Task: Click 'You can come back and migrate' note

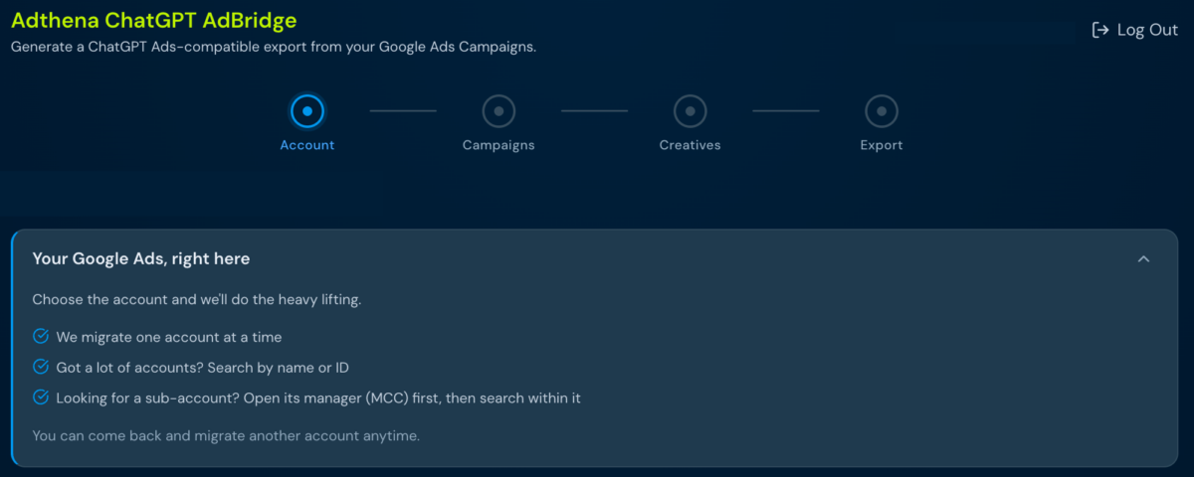Action: tap(226, 435)
